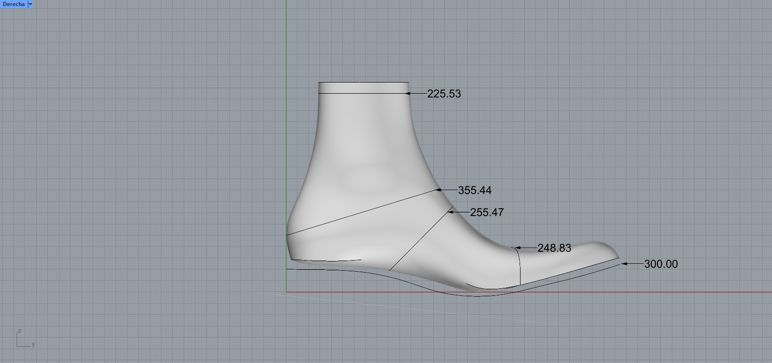
Task: Click the arrowhead next to 248.83
Action: point(515,248)
